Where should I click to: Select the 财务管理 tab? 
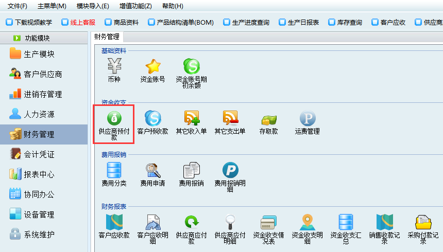pos(106,37)
